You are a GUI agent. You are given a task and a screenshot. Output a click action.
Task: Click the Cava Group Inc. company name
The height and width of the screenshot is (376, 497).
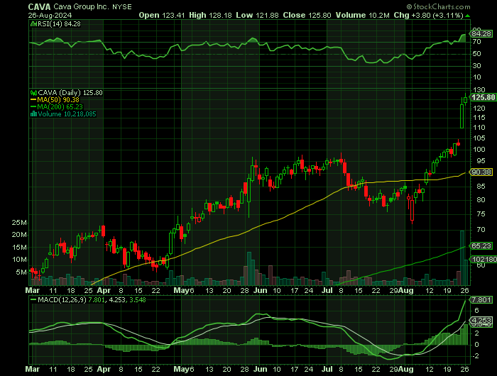[82, 6]
